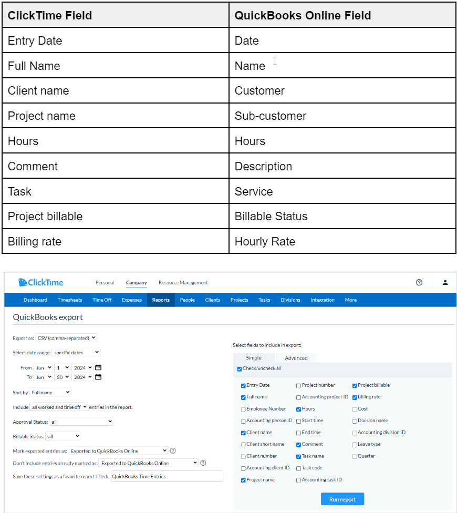
Task: Open the From date calendar picker icon
Action: point(98,367)
